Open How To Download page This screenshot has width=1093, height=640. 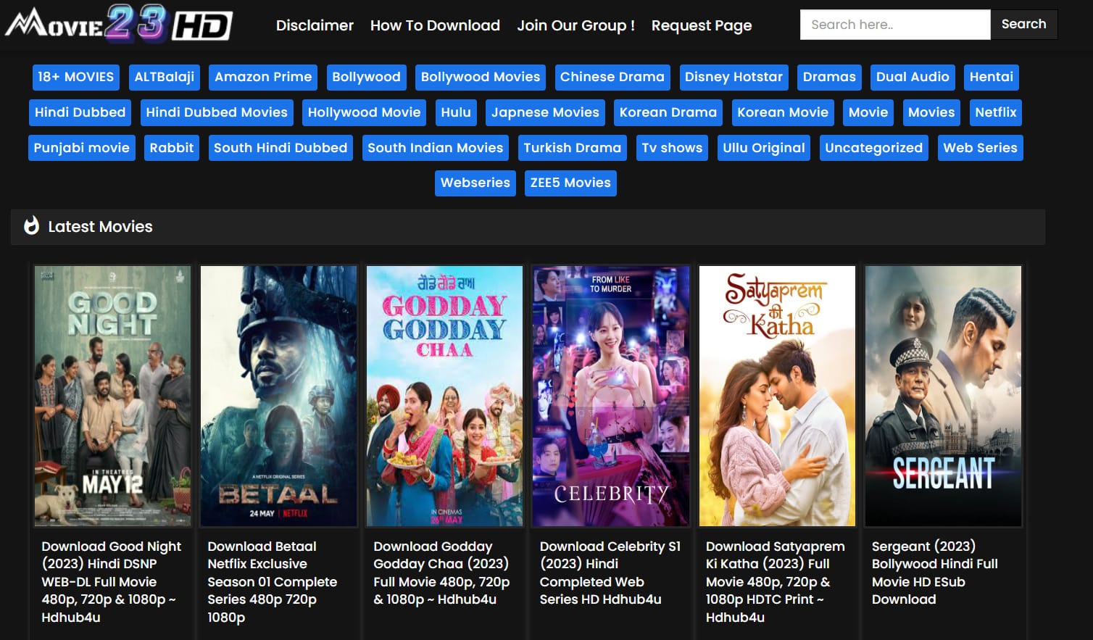click(x=435, y=25)
